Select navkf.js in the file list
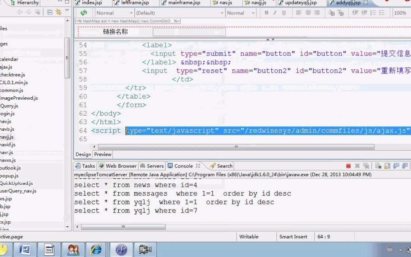 [x=9, y=144]
